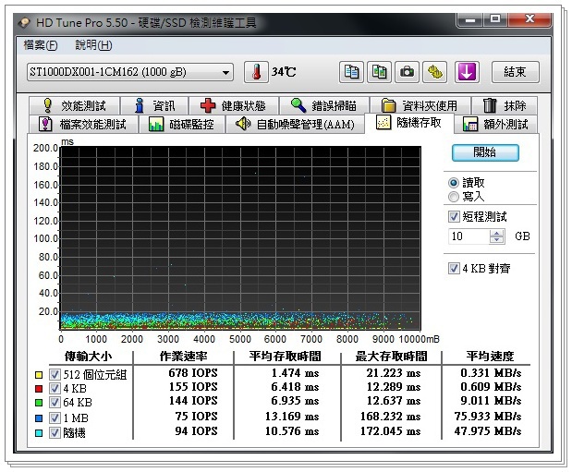The height and width of the screenshot is (472, 572).
Task: Open the 資料夾使用 folder usage tab
Action: (420, 106)
